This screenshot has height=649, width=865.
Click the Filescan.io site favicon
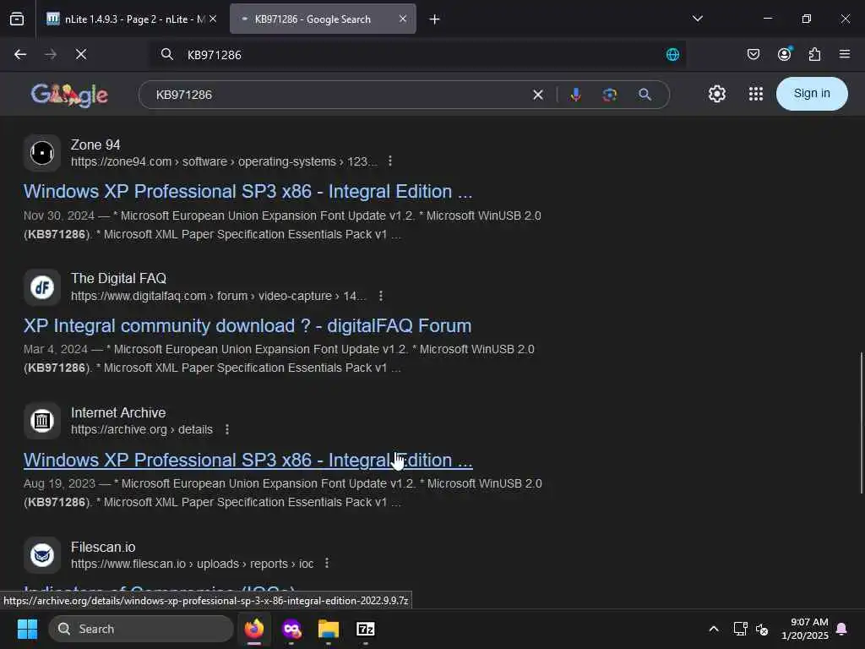tap(42, 554)
